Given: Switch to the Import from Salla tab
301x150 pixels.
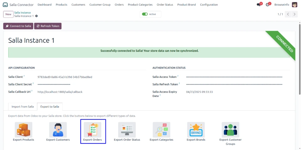Looking at the screenshot, I should [23, 107].
